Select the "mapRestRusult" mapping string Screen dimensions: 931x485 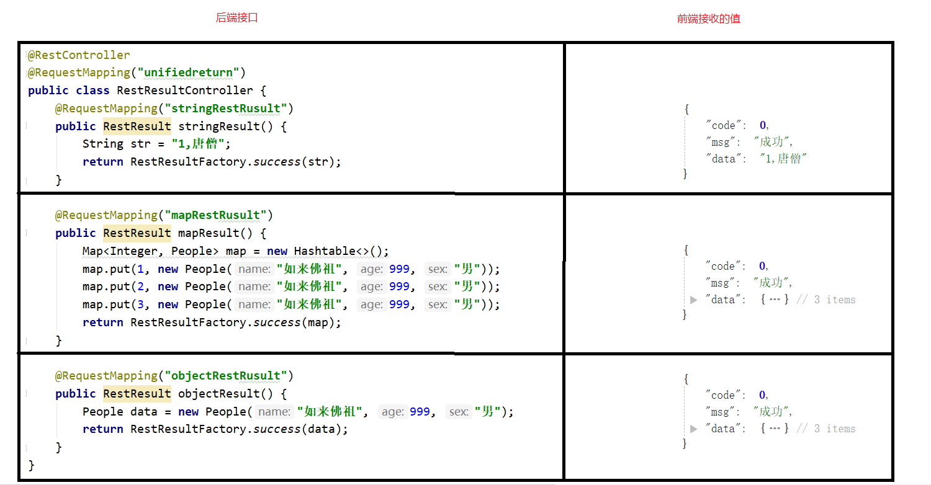tap(215, 215)
